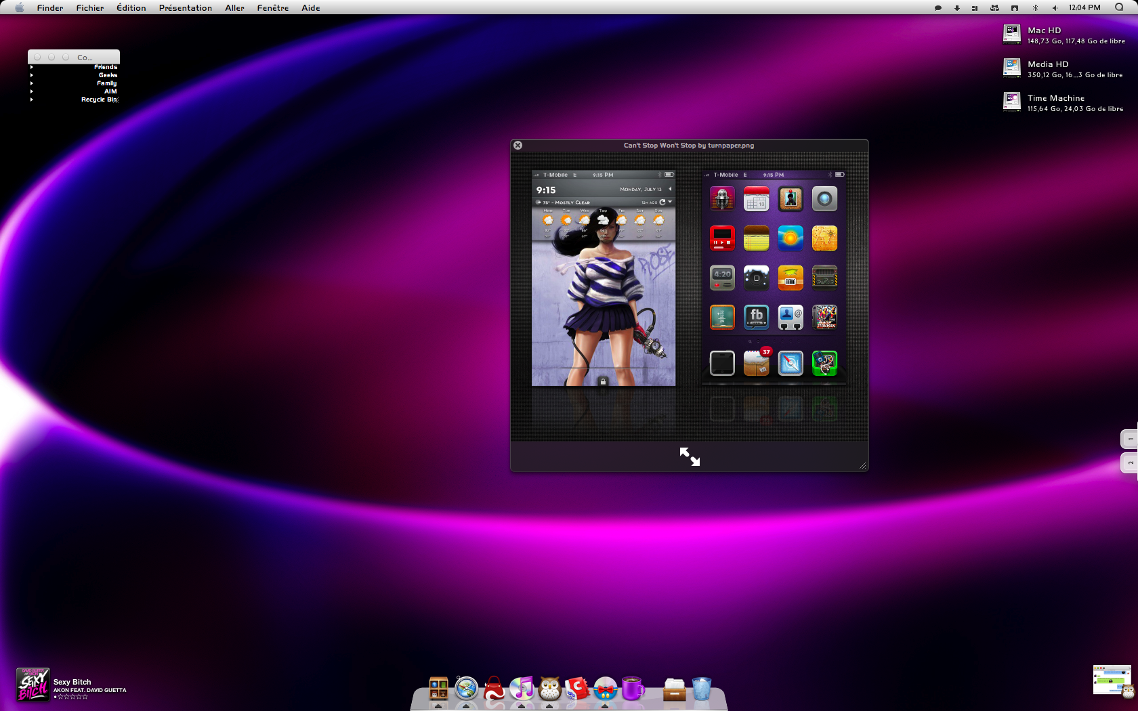The height and width of the screenshot is (711, 1138).
Task: Open the Finder menu
Action: (50, 7)
